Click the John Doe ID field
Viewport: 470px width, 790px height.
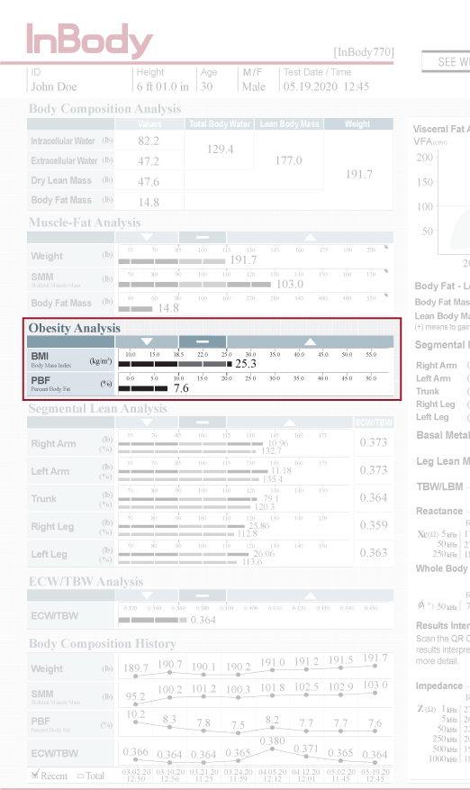[54, 86]
